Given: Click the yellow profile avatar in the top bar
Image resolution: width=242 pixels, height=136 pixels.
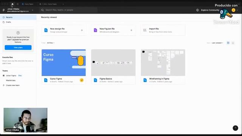Looking at the screenshot, I should [x=233, y=10].
